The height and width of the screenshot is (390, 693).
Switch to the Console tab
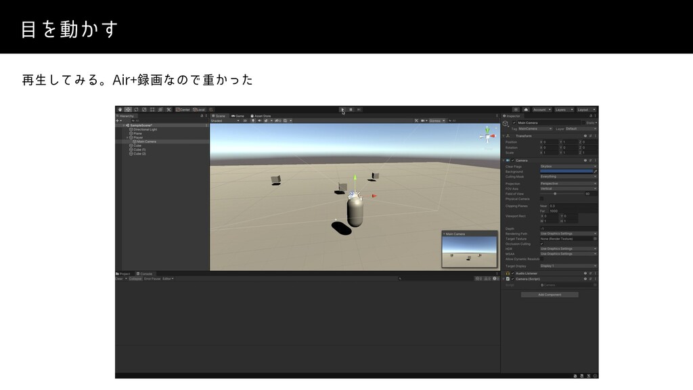(145, 274)
